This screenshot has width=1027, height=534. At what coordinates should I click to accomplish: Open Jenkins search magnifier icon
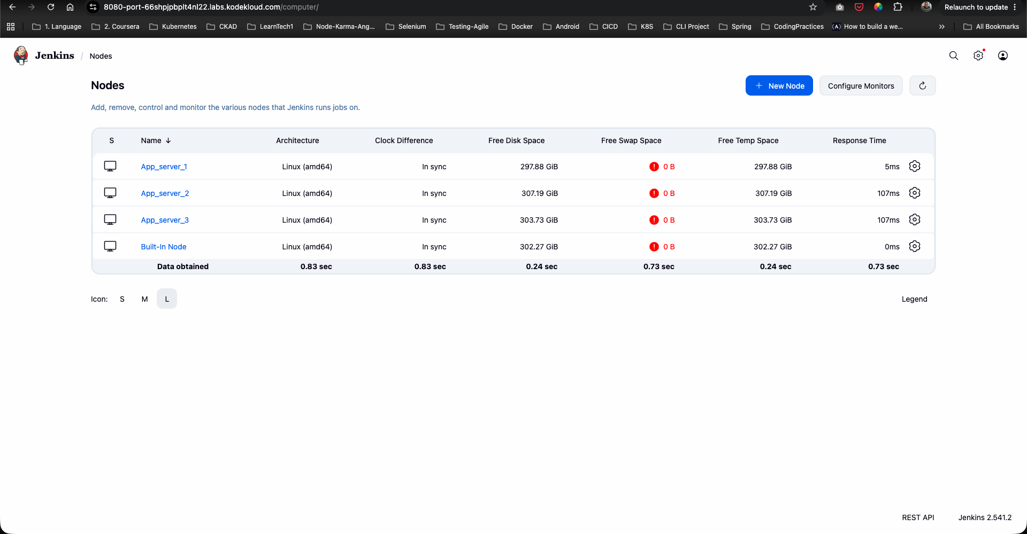pos(953,56)
